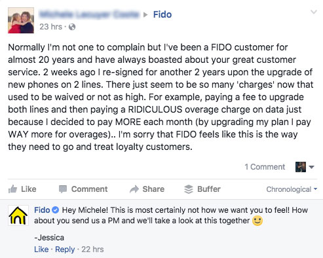Click the 23 hrs post timestamp

(x=51, y=27)
